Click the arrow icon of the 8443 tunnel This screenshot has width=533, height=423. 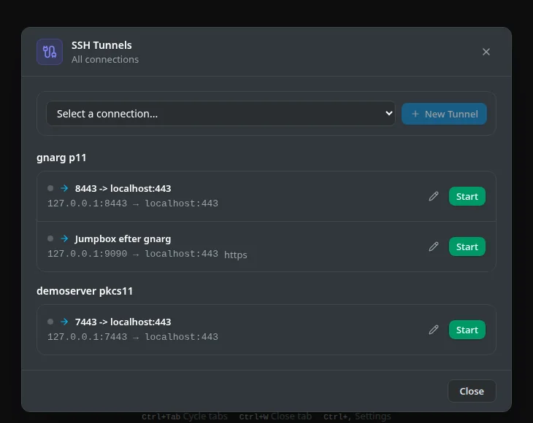(x=64, y=188)
